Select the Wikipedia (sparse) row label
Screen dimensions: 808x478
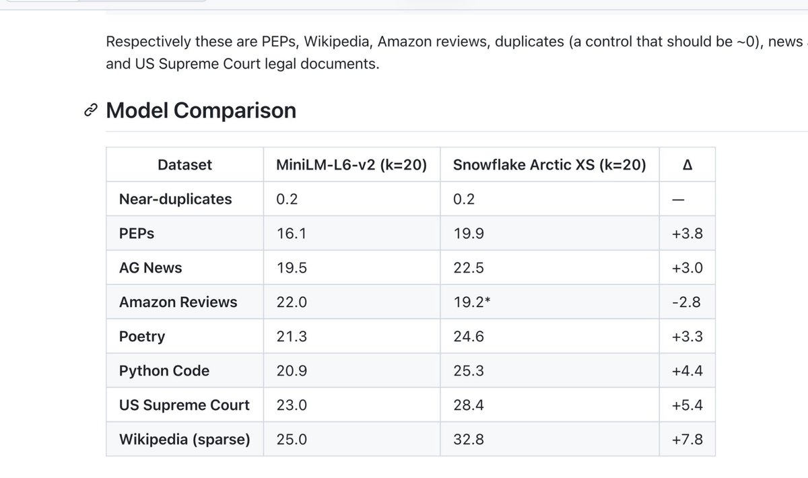[184, 440]
